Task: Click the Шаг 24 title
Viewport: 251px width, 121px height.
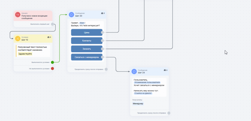Action: coord(141,73)
